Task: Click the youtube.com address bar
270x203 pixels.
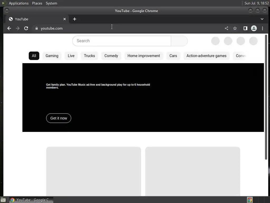Action: point(127,28)
